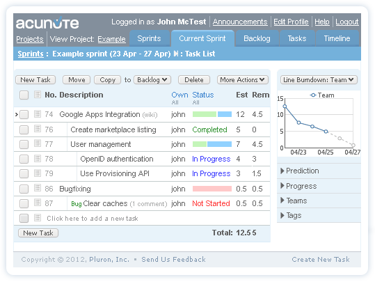This screenshot has height=282, width=375.
Task: Open the Backlog destination dropdown
Action: 152,79
